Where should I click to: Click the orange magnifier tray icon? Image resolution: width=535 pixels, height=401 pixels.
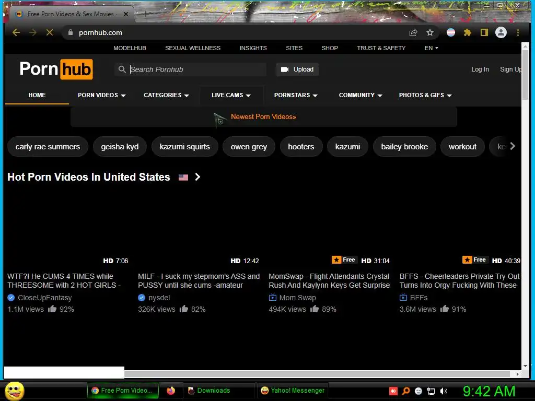click(406, 391)
